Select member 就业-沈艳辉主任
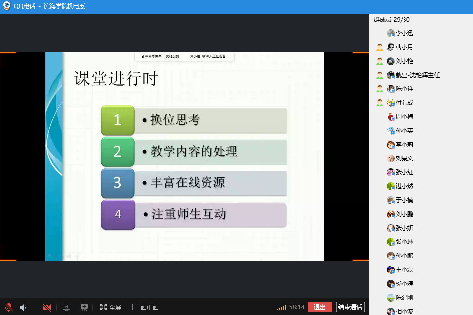Image resolution: width=473 pixels, height=315 pixels. tap(417, 75)
